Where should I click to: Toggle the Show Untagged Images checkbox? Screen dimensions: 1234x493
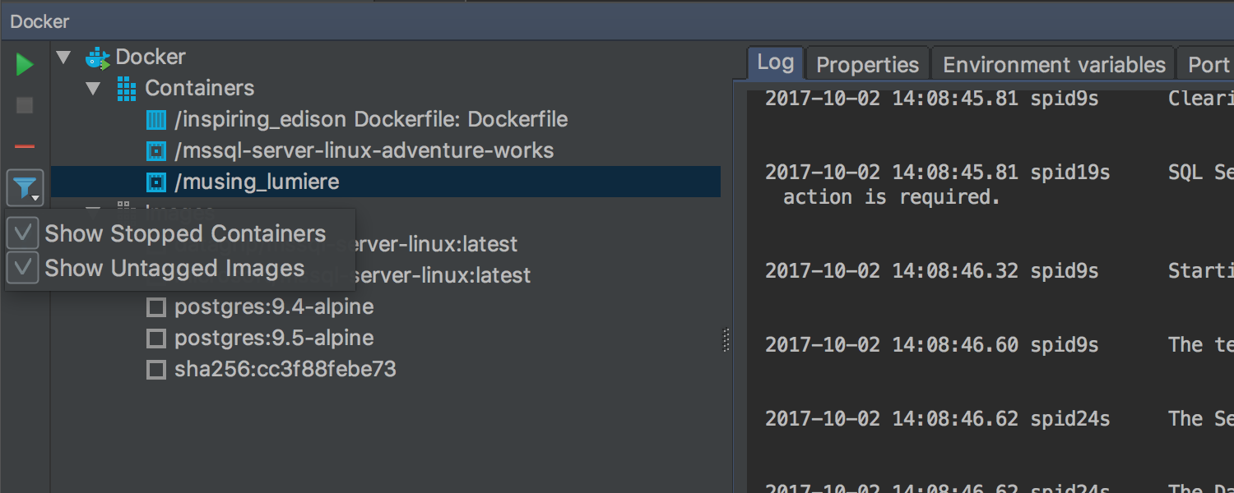(x=23, y=268)
